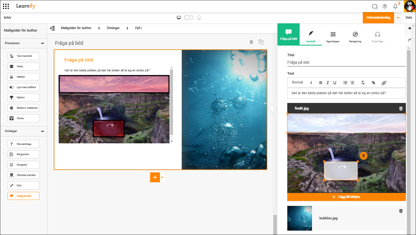Insert bulleted list
This screenshot has height=235, width=416.
point(352,83)
